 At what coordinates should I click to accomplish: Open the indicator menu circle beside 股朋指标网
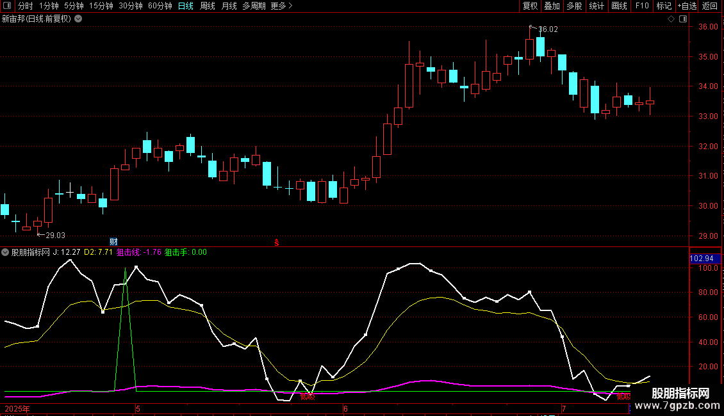5,252
